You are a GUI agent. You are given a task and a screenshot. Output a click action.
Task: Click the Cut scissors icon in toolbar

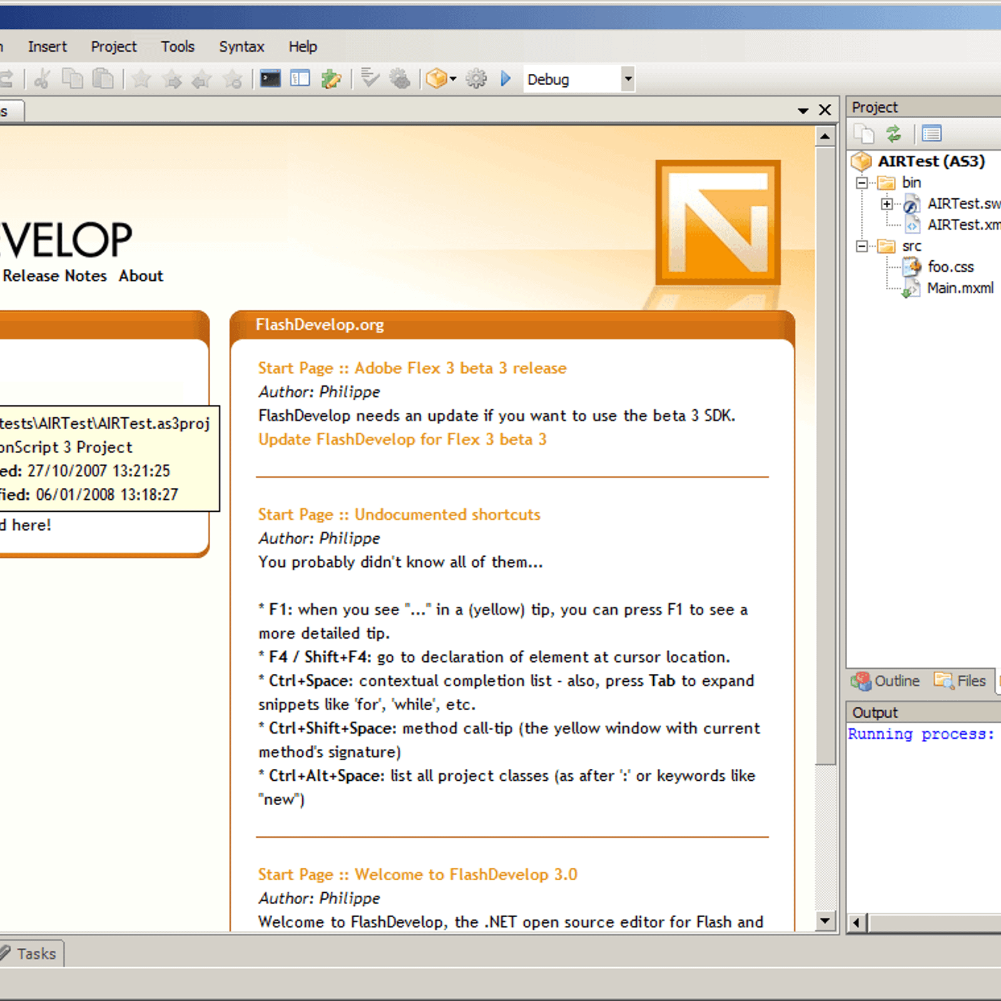(43, 79)
